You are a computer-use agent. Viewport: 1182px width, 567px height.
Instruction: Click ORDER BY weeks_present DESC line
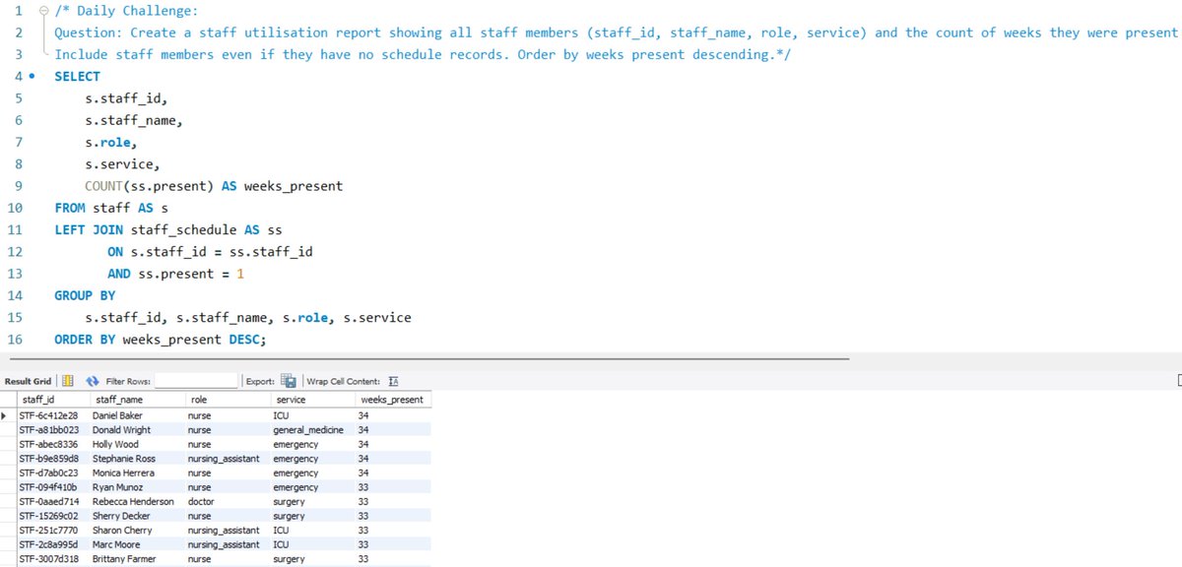pos(161,340)
